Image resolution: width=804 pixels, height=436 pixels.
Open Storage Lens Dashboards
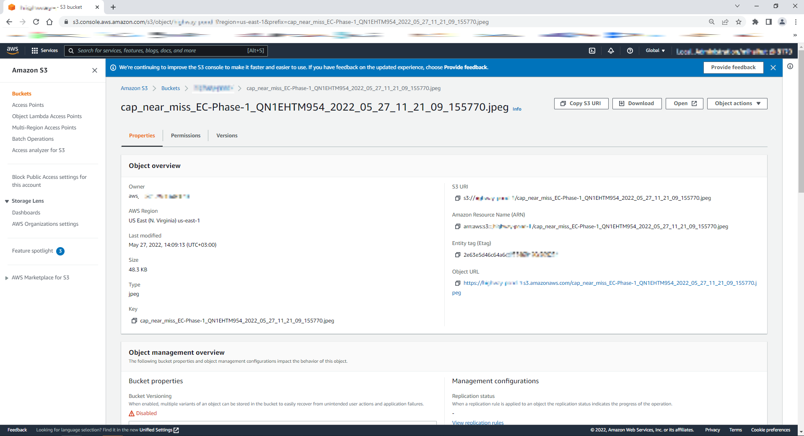tap(26, 213)
